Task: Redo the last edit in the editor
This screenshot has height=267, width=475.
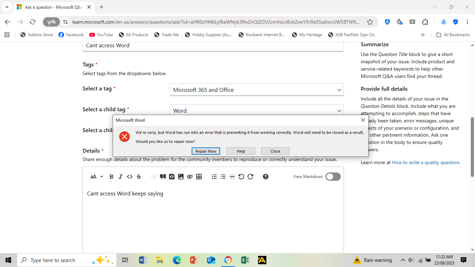Action: [250, 177]
